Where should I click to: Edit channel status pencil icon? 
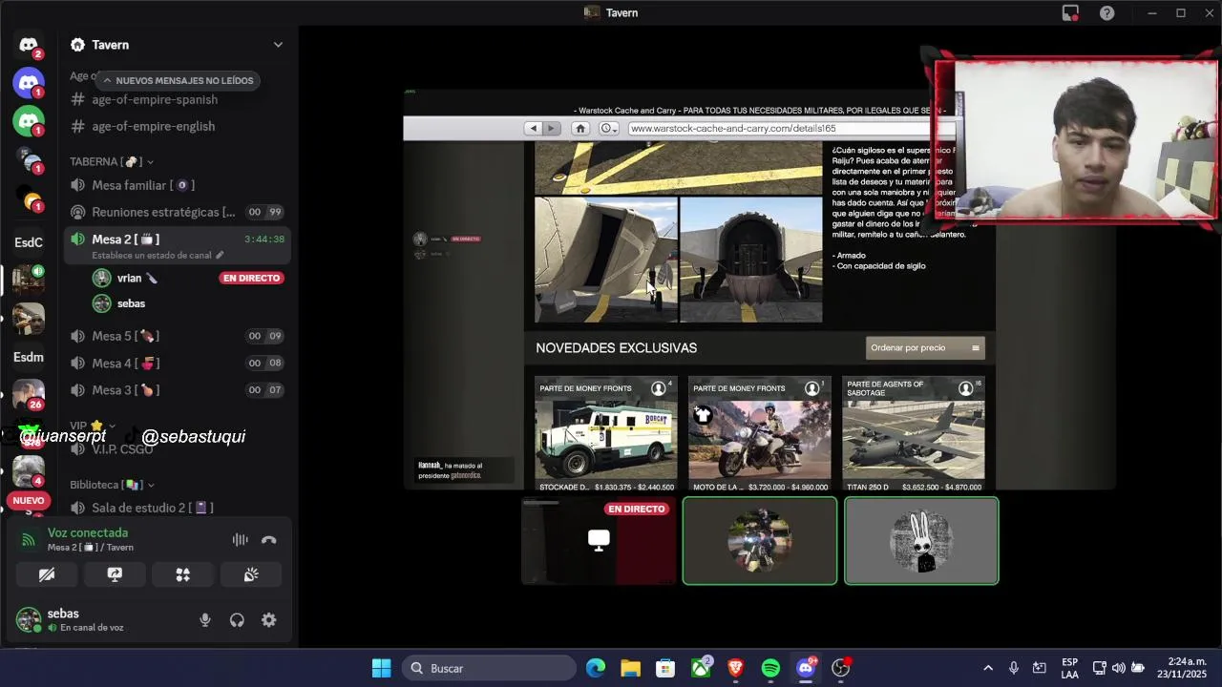tap(220, 256)
